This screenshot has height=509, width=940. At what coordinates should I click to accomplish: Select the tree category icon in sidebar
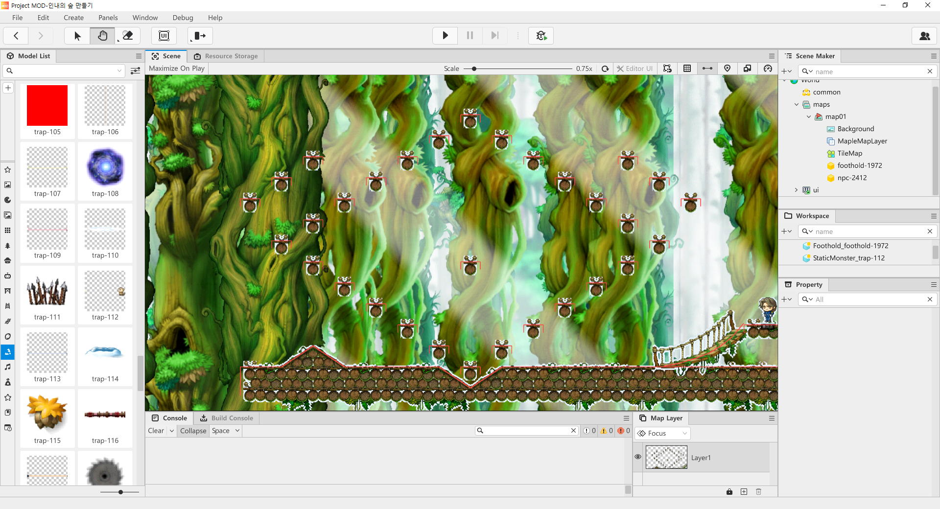(8, 246)
